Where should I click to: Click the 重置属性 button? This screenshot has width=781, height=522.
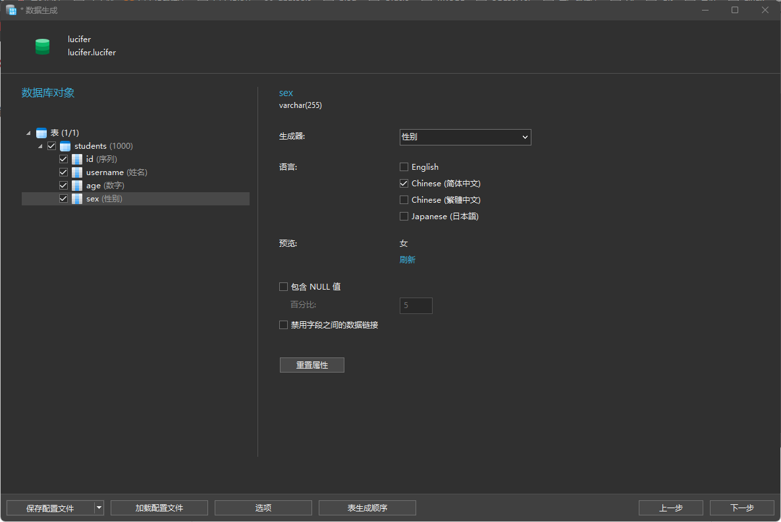click(x=311, y=365)
